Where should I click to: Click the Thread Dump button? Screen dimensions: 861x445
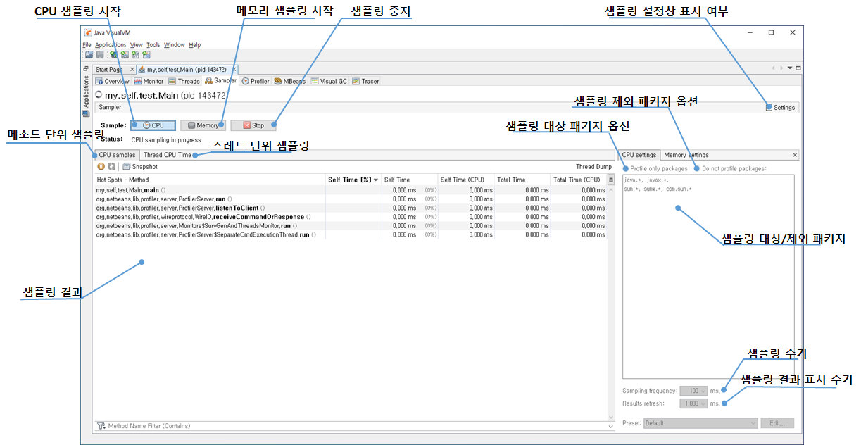593,167
